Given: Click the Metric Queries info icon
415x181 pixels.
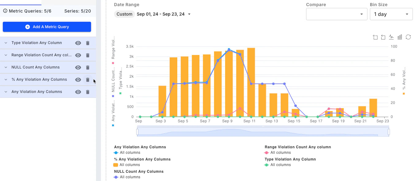Looking at the screenshot, I should (x=5, y=11).
